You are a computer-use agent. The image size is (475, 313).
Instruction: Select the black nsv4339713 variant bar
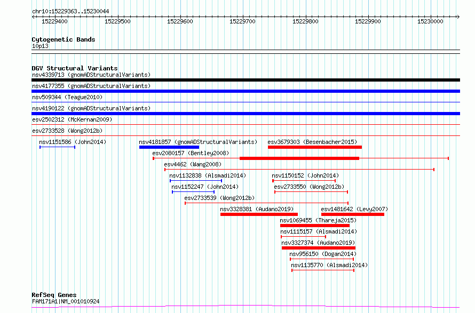(x=246, y=80)
